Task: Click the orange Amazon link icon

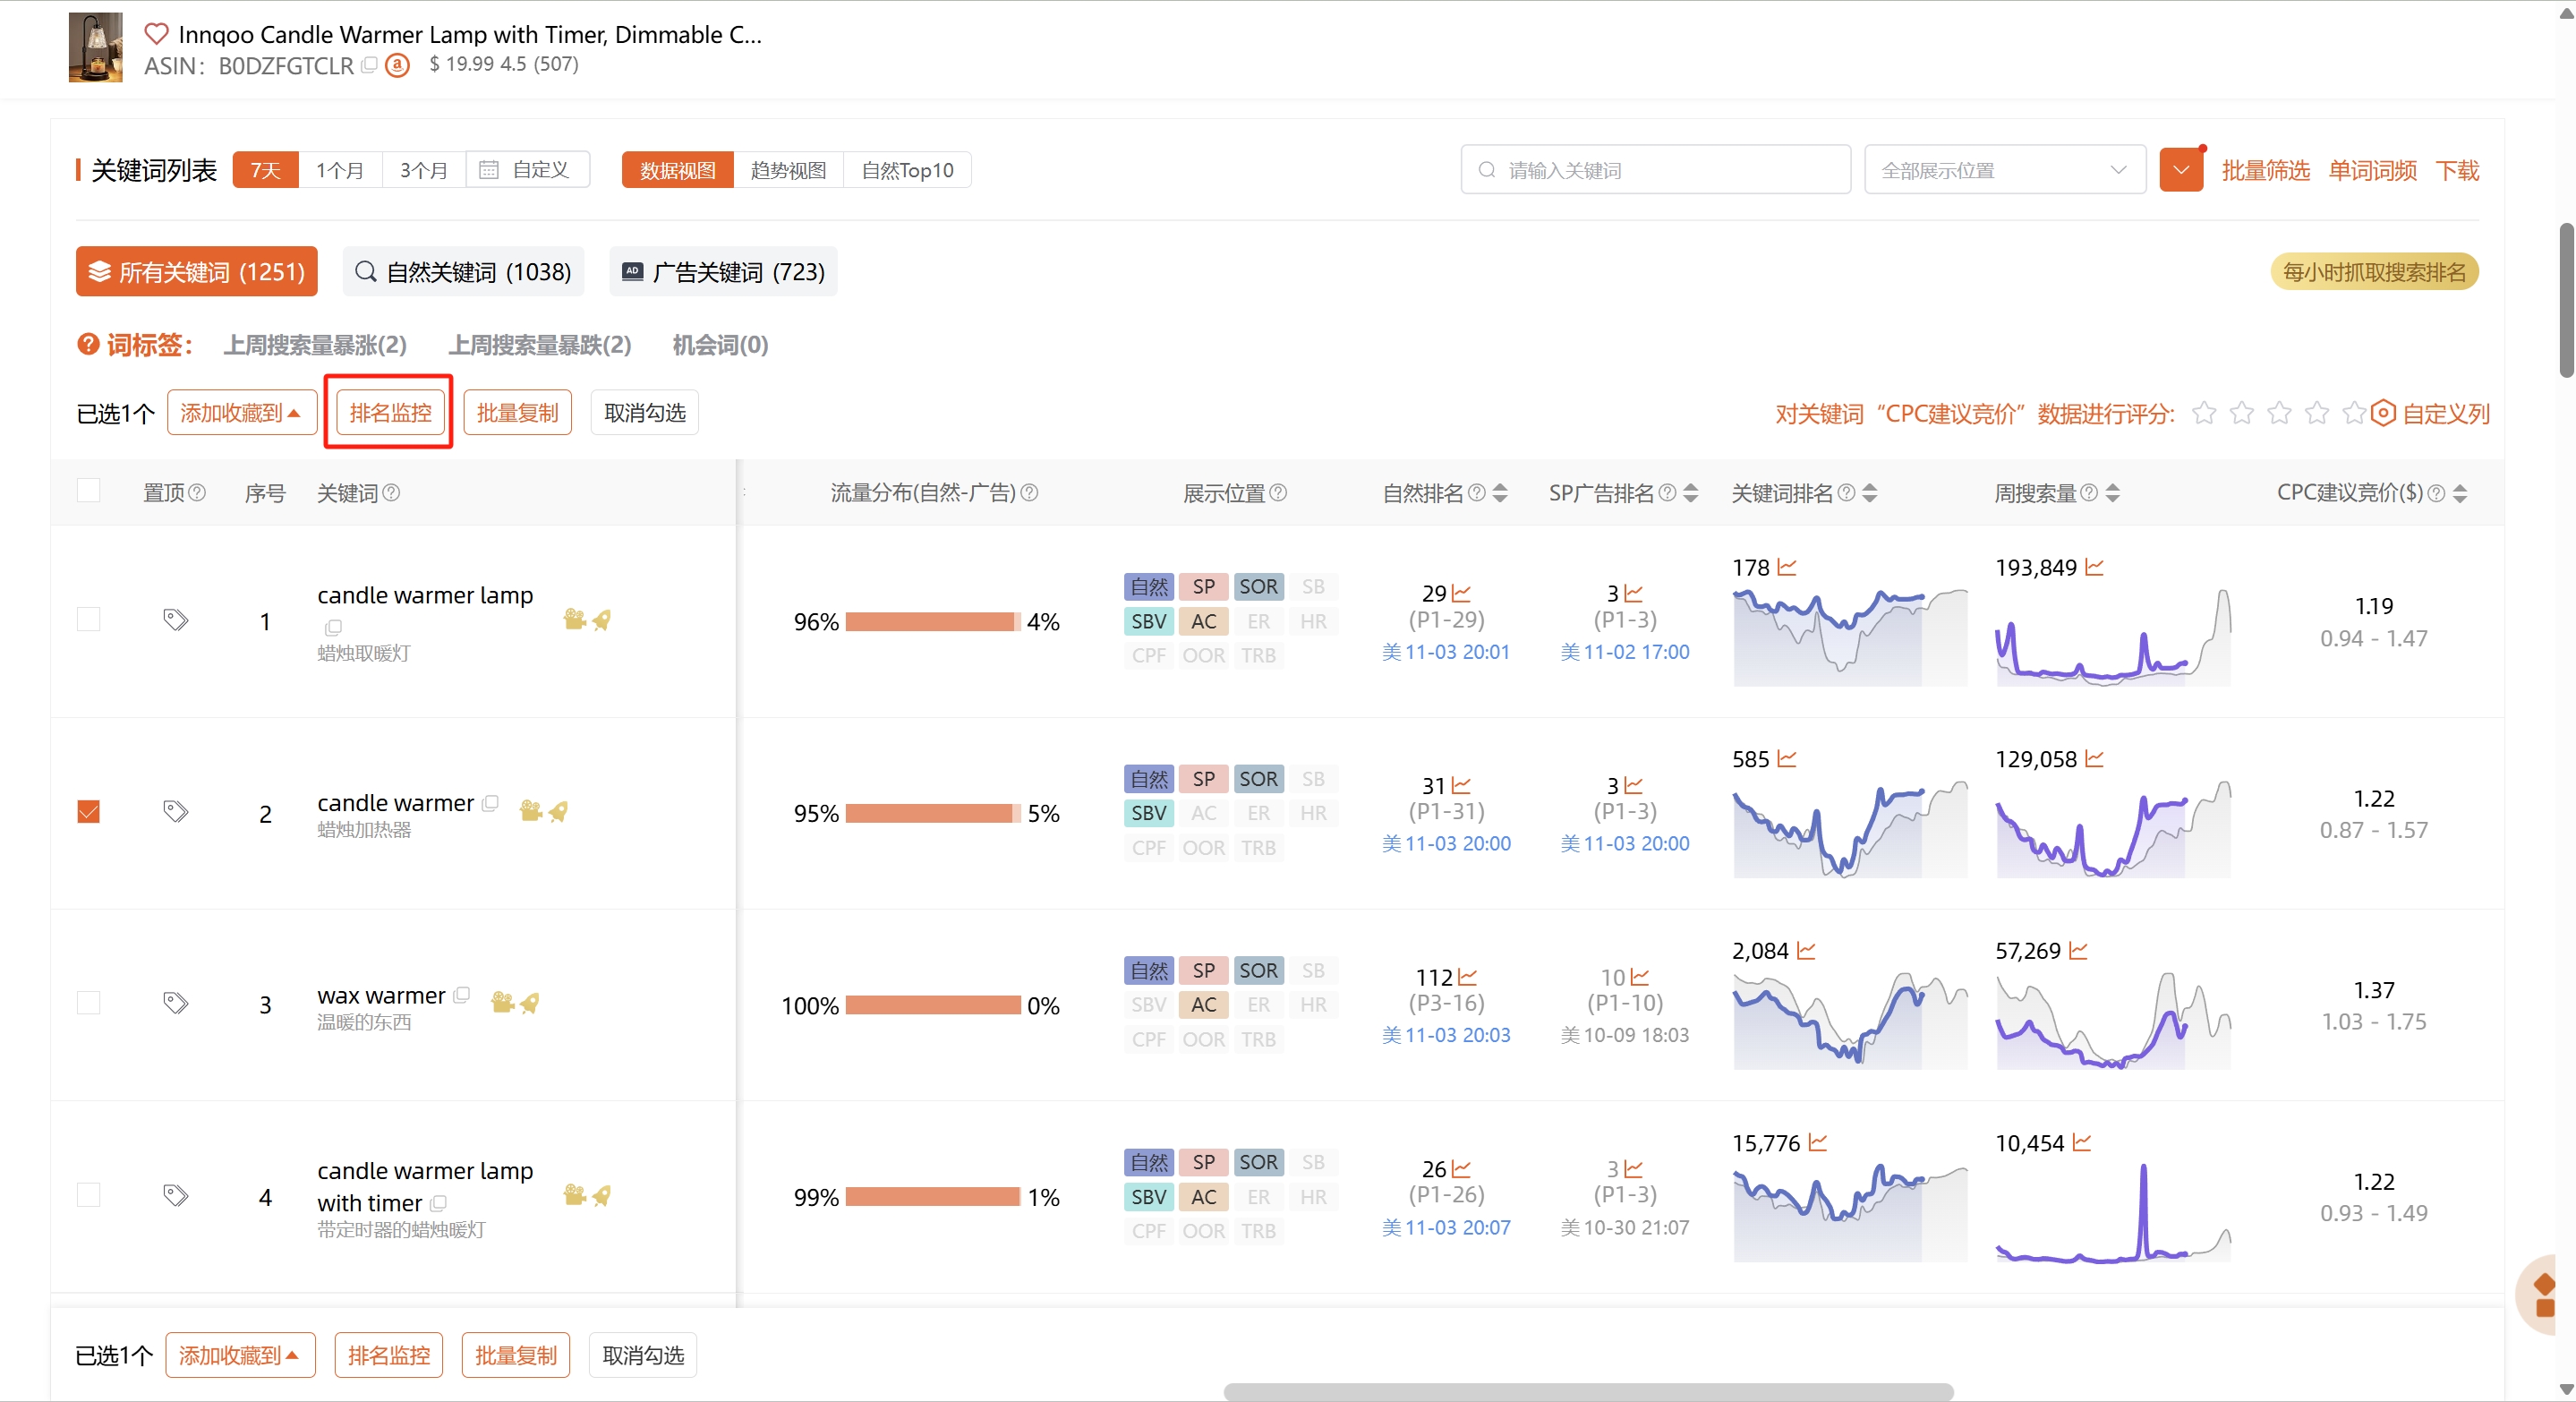Action: click(x=397, y=65)
